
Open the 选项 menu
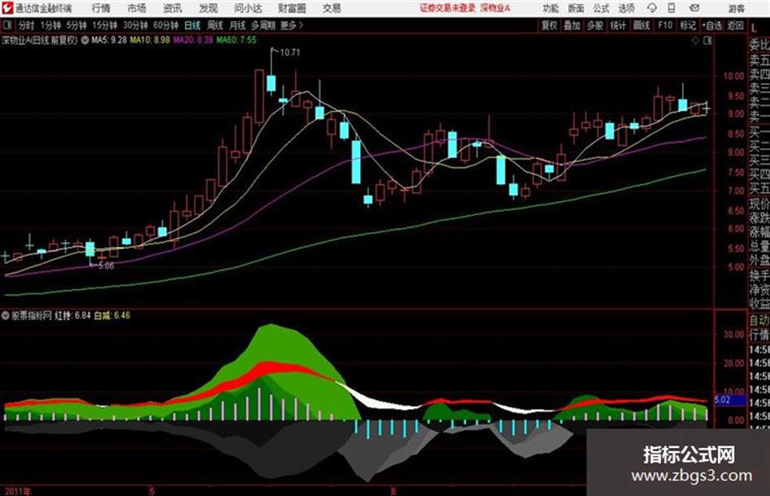click(626, 8)
